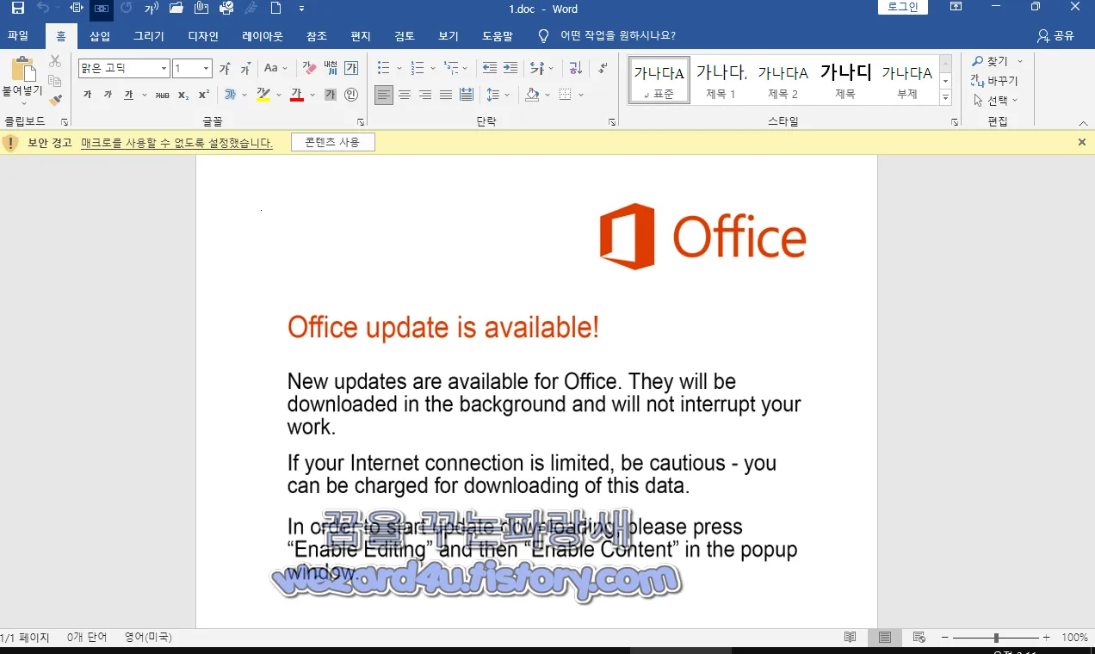The image size is (1095, 654).
Task: Expand numbered list options arrow
Action: [433, 68]
